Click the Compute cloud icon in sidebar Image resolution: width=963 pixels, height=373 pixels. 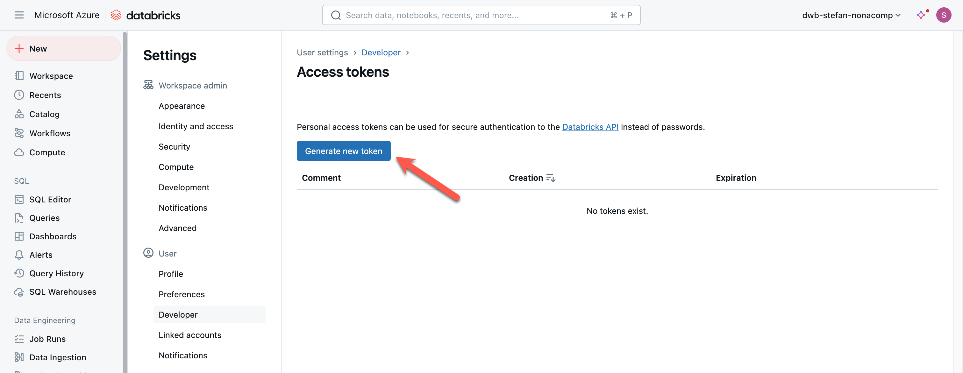click(19, 152)
